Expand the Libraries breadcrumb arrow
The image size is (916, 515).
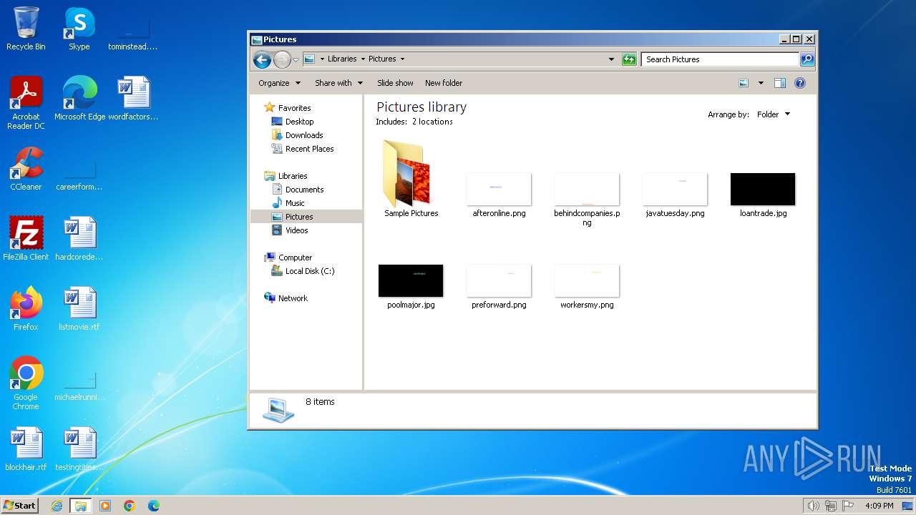[362, 59]
